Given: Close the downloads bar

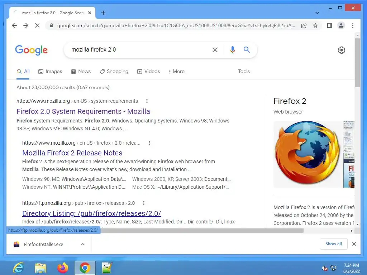Looking at the screenshot, I should click(x=354, y=244).
